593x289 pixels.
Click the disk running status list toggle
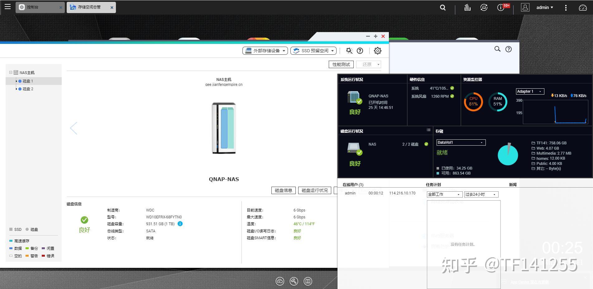429,130
